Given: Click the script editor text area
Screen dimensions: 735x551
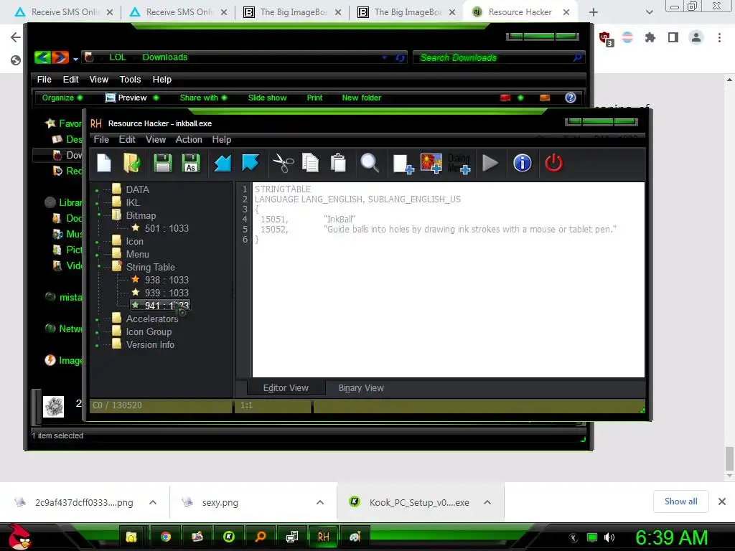Looking at the screenshot, I should (x=448, y=280).
